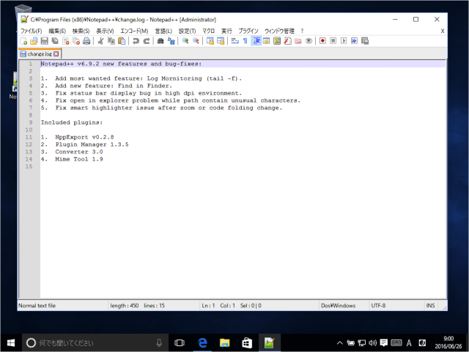Toggle show all characters pilcrow icon

point(245,41)
